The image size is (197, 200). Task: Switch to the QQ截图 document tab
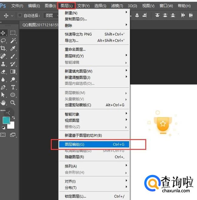(x=39, y=25)
